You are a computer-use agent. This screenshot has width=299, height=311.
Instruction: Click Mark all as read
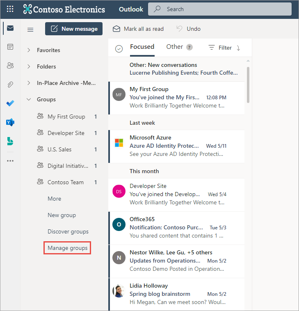pos(138,29)
